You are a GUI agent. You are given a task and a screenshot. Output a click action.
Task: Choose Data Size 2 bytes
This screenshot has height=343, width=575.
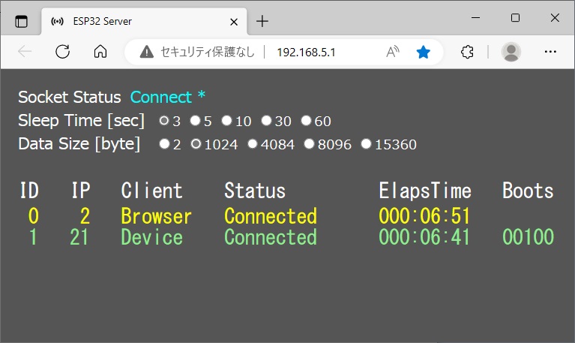tap(164, 144)
